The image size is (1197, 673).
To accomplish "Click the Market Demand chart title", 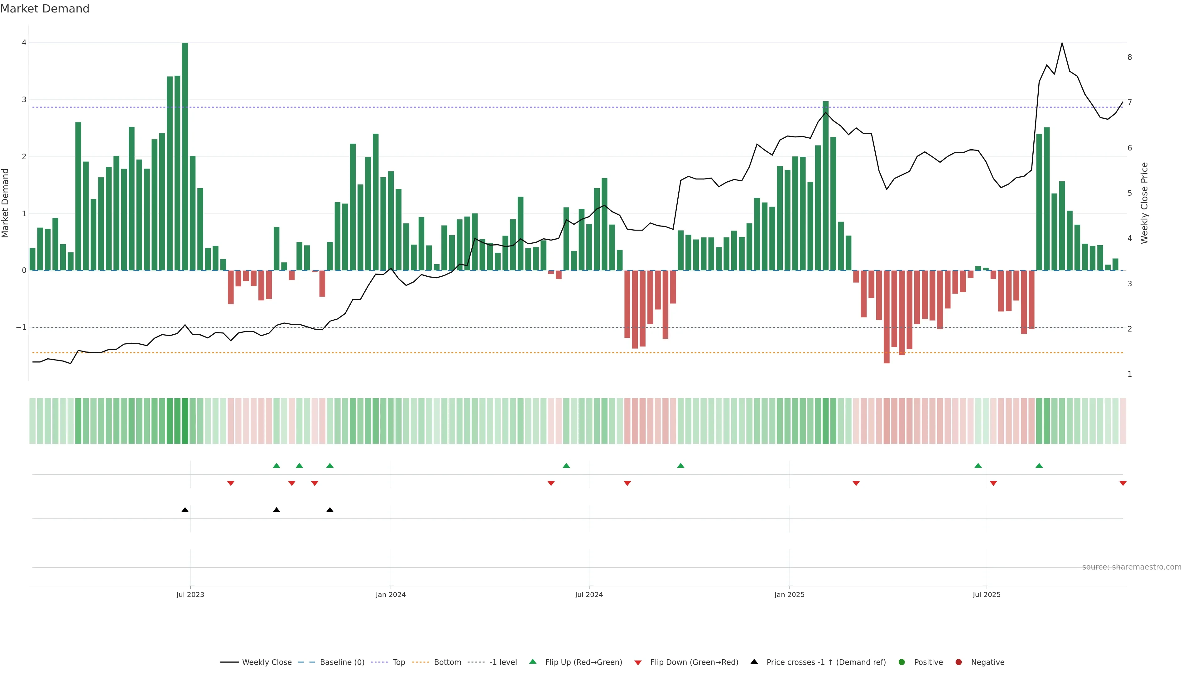I will (x=45, y=9).
